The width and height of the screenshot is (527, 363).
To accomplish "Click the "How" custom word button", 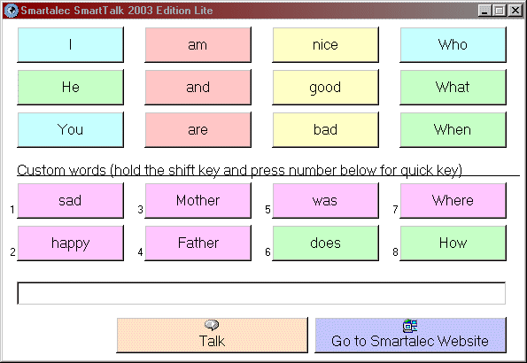I will point(453,243).
